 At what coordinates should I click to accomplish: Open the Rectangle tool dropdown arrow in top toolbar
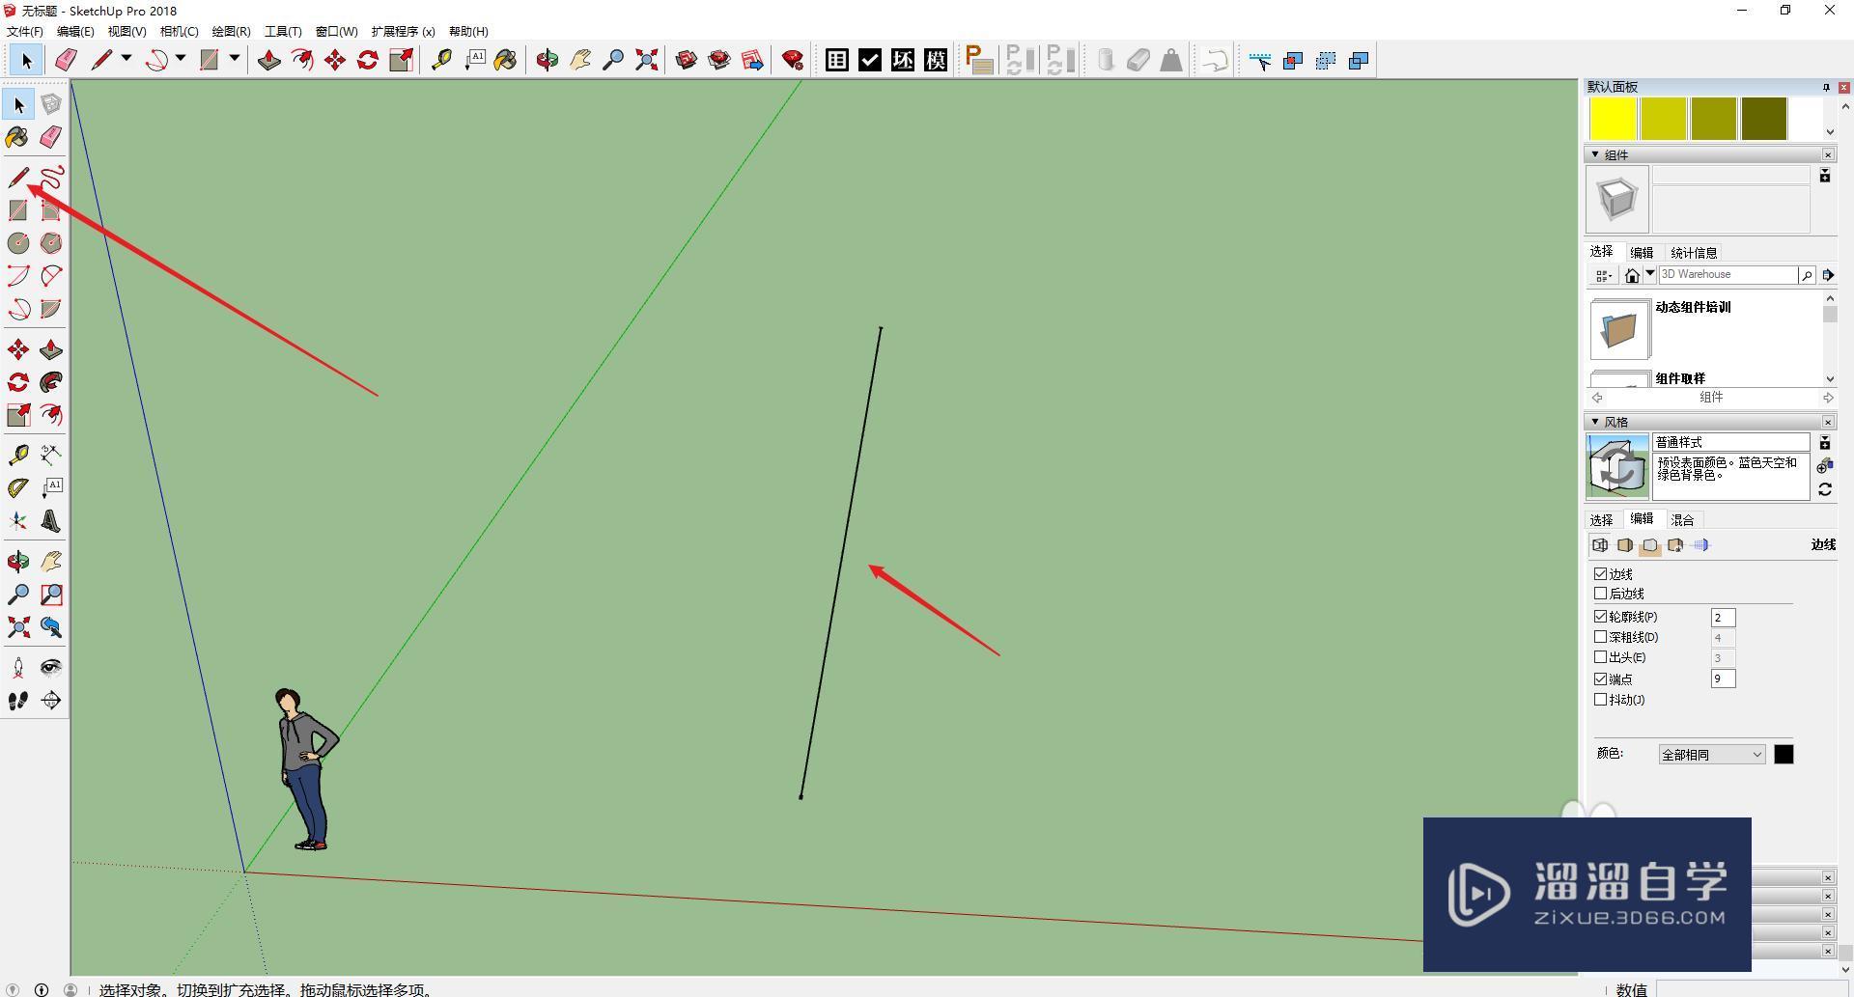234,60
